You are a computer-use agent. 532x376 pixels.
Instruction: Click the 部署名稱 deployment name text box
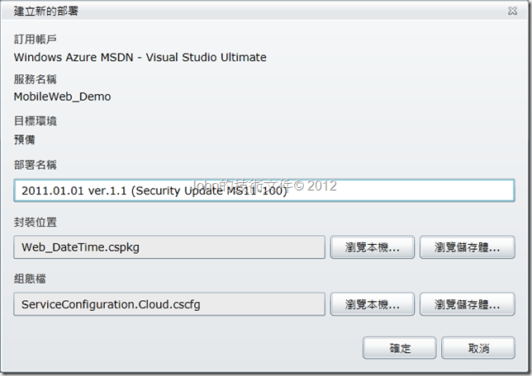tap(264, 190)
